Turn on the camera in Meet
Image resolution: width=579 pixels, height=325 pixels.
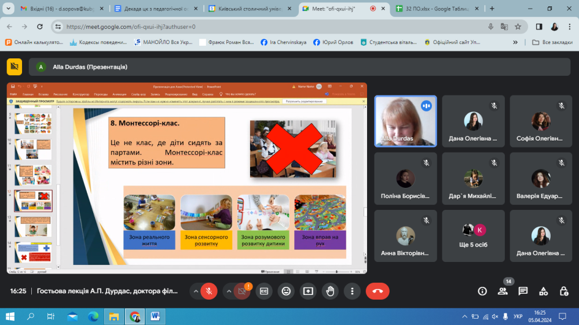[x=242, y=291]
